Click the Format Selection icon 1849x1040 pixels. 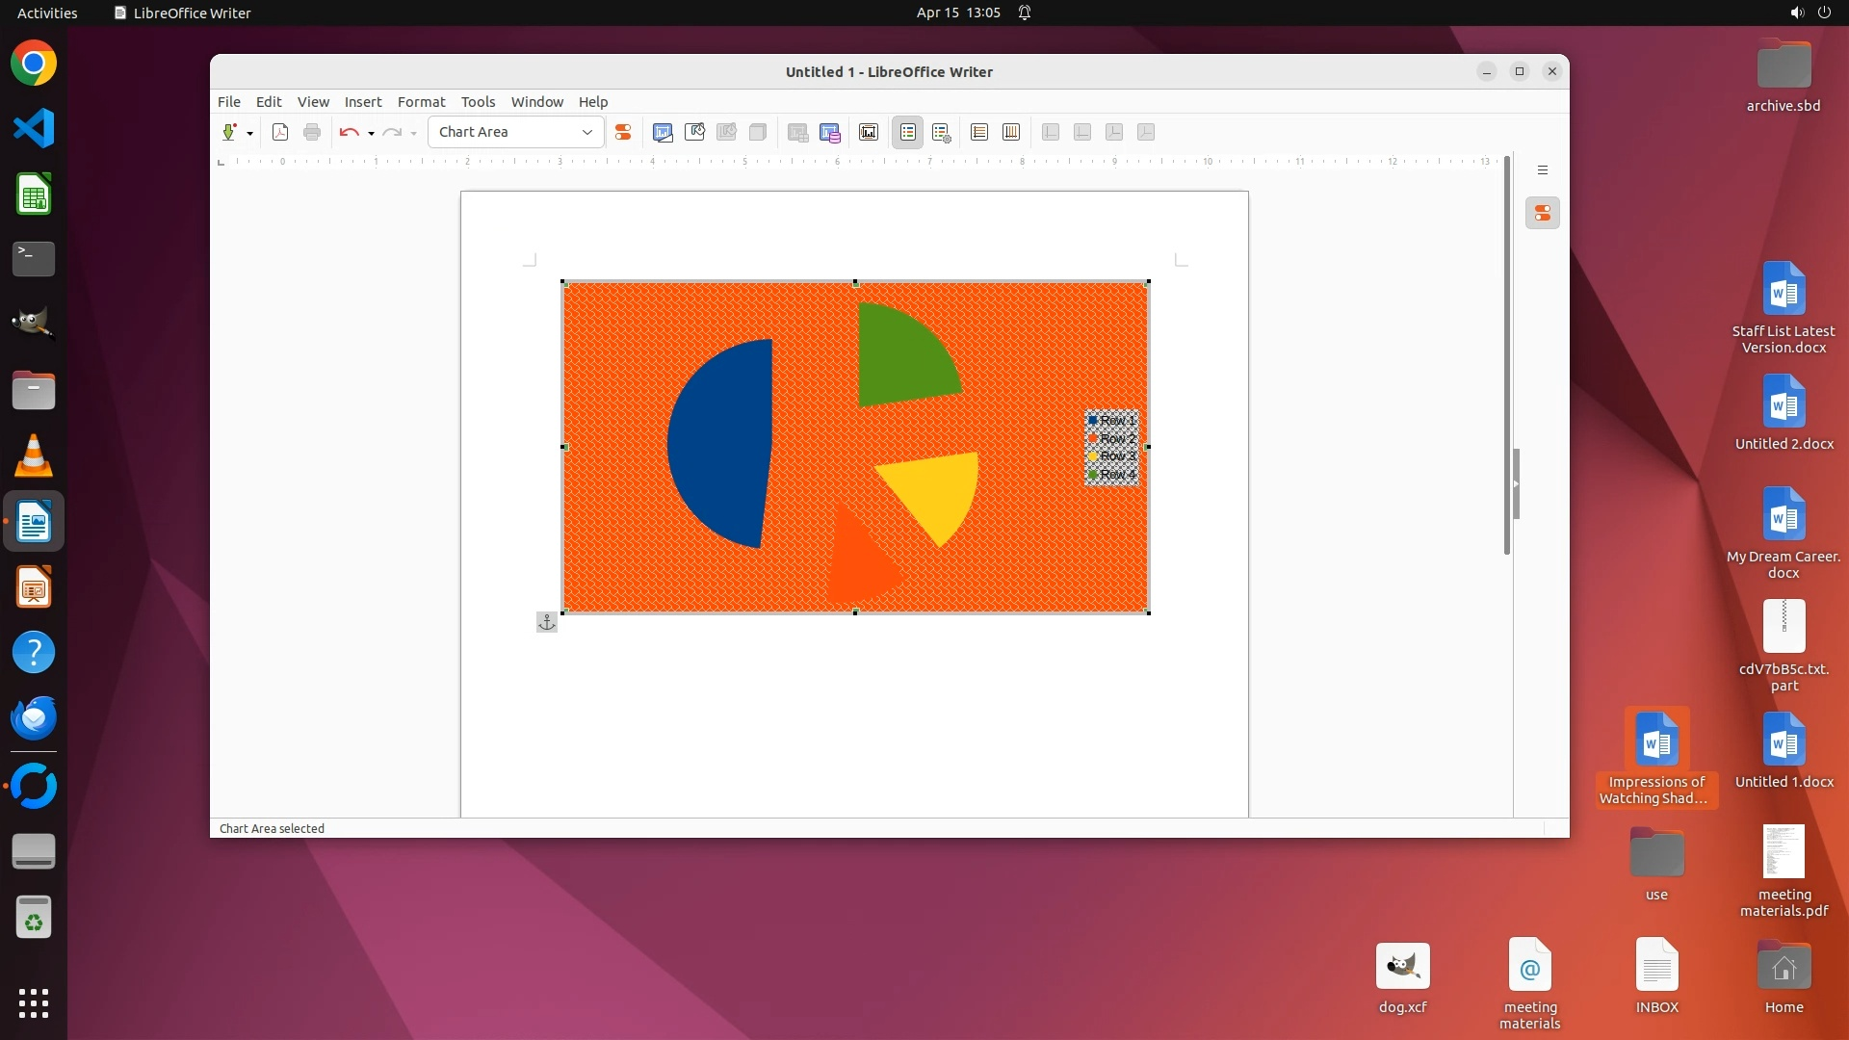tap(623, 133)
